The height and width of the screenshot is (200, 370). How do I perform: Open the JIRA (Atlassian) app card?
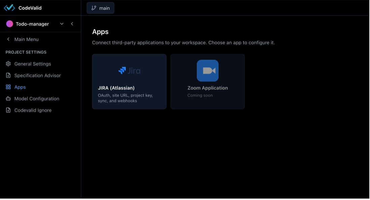[129, 82]
